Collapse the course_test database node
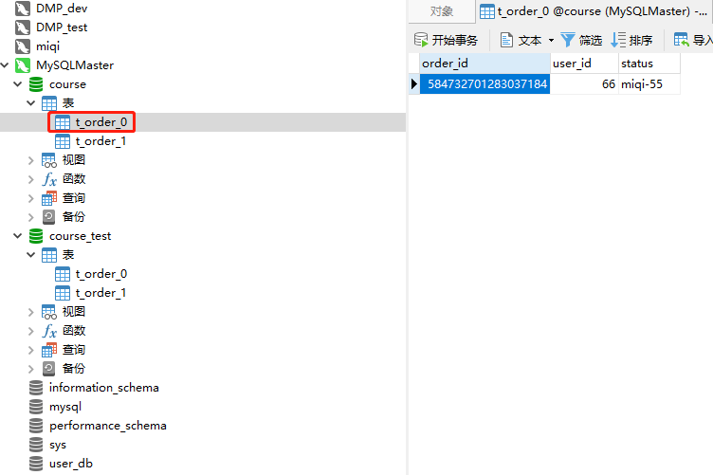This screenshot has width=713, height=475. click(x=18, y=236)
